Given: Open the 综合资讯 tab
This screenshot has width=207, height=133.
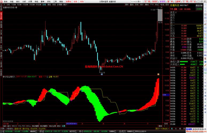Looking at the screenshot, I should (34, 129).
